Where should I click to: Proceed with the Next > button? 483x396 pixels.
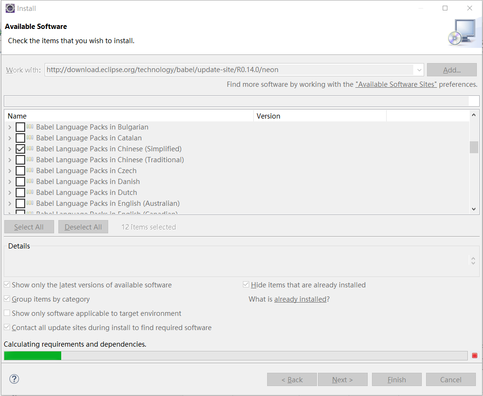click(343, 380)
